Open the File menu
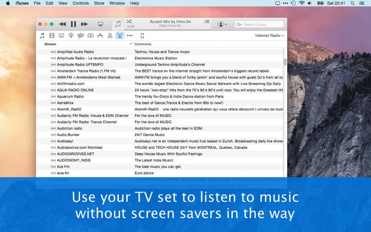Screen dimensions: 371x232 point(37,3)
